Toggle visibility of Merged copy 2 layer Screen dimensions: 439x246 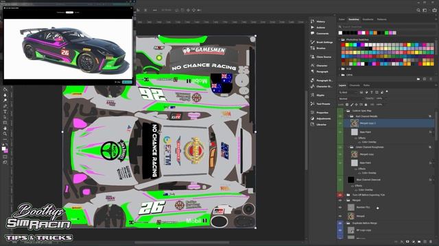click(x=340, y=123)
